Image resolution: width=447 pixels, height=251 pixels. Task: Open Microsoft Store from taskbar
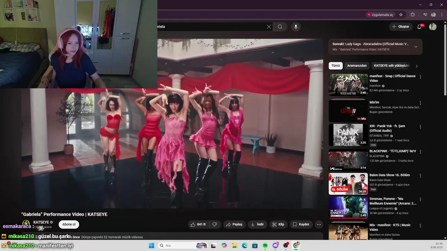[255, 245]
